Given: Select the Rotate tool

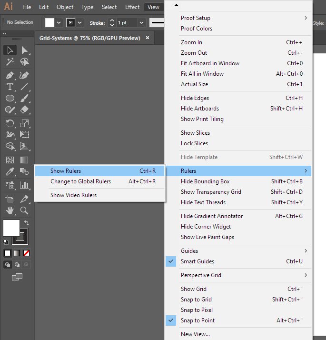Looking at the screenshot, I should tap(10, 123).
